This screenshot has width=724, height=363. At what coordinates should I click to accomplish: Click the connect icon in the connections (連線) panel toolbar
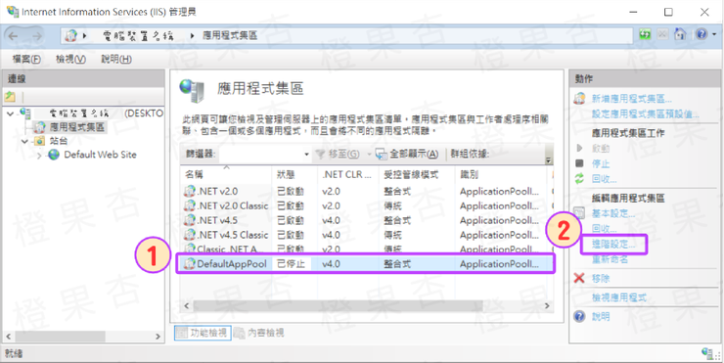(10, 97)
